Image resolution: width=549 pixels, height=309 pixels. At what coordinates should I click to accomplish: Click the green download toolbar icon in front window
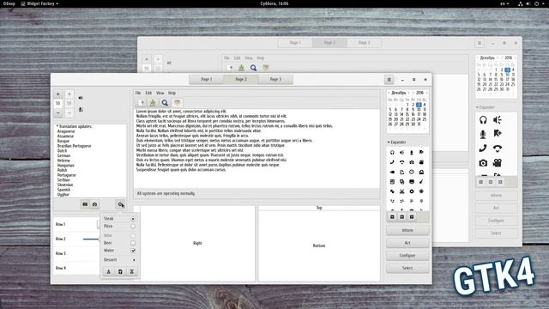pos(153,103)
